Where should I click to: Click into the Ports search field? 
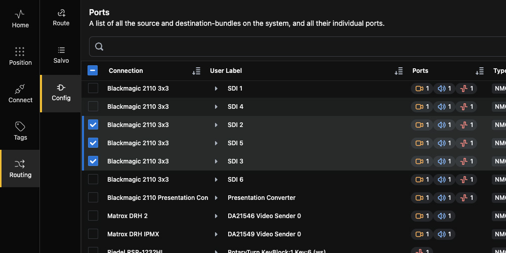tap(297, 47)
